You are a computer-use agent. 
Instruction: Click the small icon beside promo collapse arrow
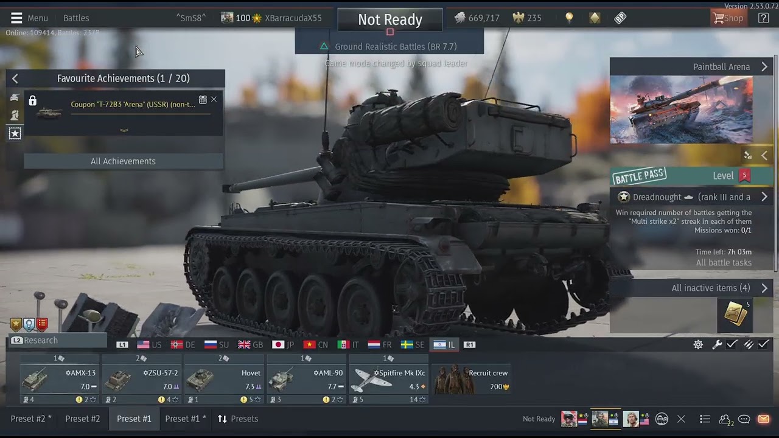click(748, 156)
